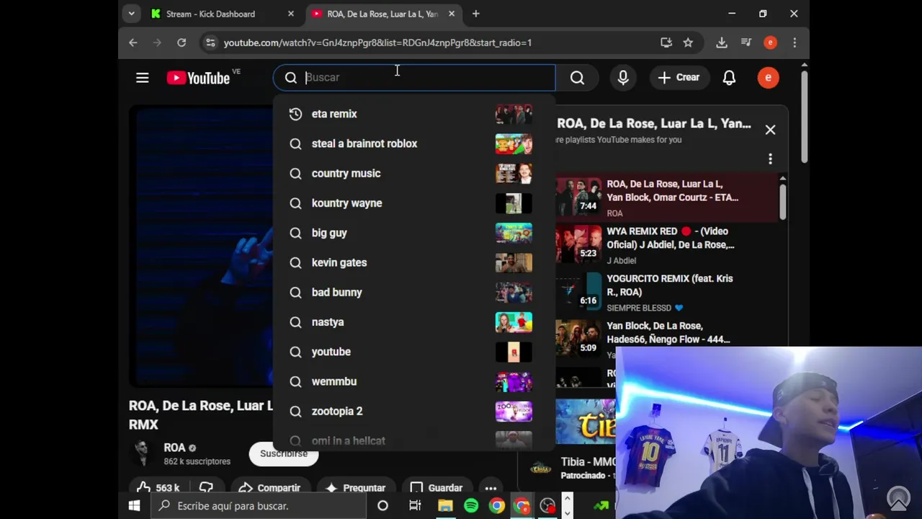Open YouTube notifications bell
922x519 pixels.
(729, 78)
